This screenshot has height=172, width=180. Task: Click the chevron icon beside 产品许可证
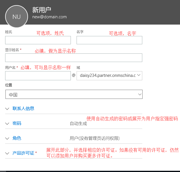[x=7, y=153]
